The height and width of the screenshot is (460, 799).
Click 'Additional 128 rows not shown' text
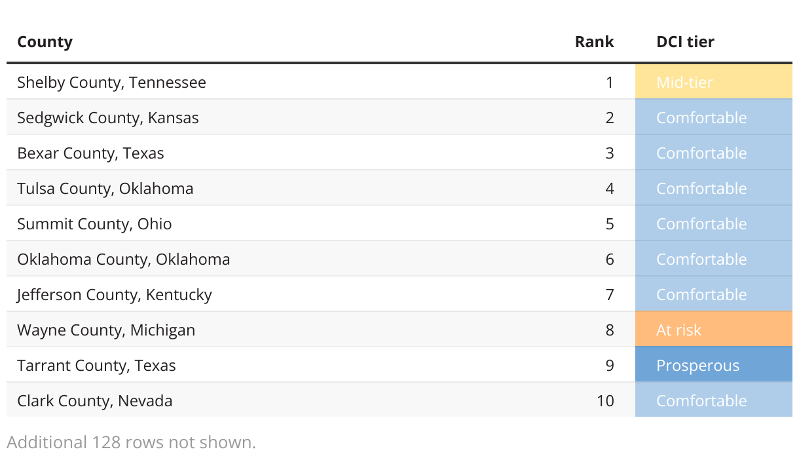coord(131,442)
